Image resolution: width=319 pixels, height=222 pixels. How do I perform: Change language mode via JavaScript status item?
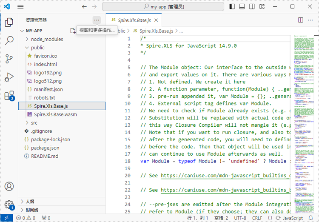click(x=293, y=218)
